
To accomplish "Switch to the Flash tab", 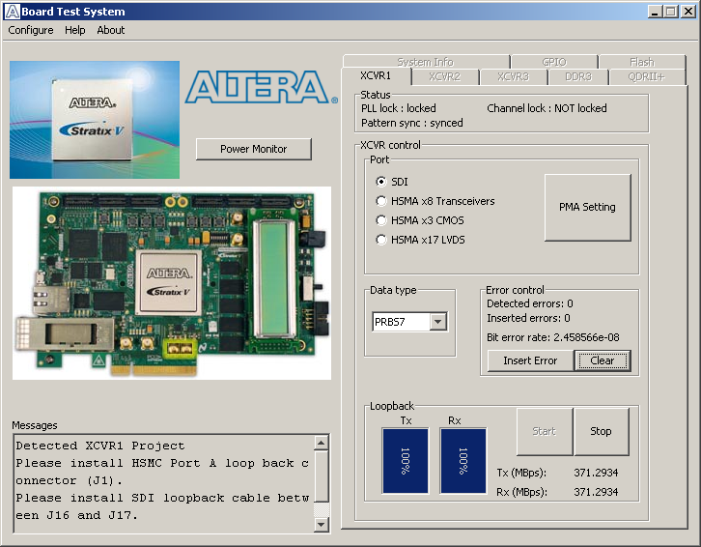I will [642, 62].
